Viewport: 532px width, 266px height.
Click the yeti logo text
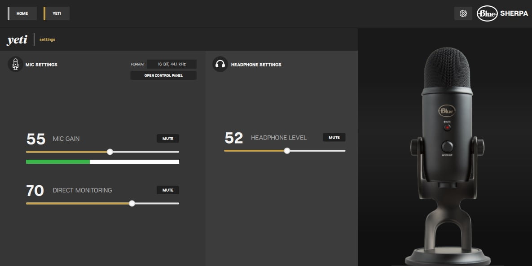coord(17,40)
